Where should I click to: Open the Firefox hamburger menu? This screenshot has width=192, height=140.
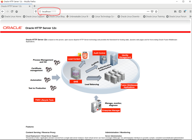(x=190, y=12)
